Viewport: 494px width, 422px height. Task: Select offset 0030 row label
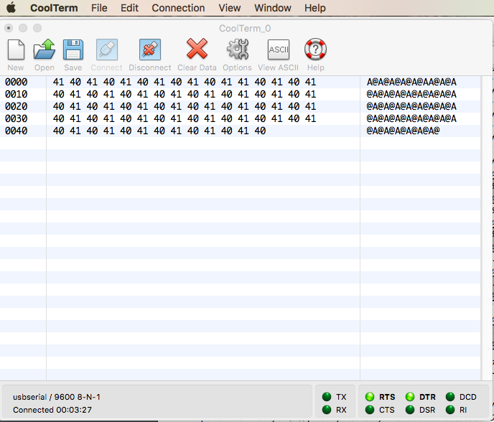16,118
